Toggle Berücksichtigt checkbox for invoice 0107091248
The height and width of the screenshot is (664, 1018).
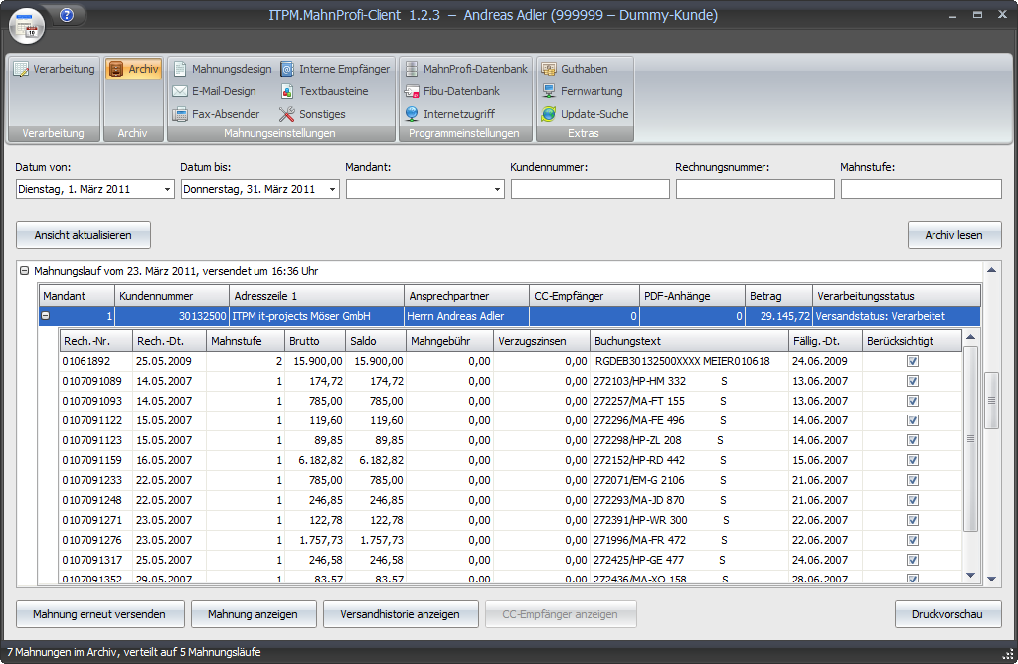[913, 500]
